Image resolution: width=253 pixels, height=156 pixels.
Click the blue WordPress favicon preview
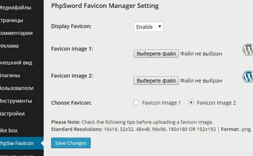click(x=248, y=76)
